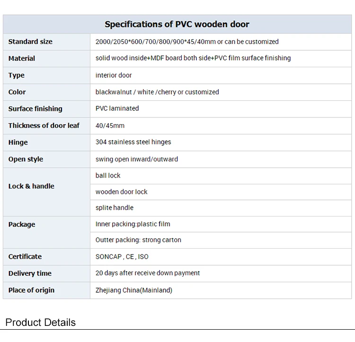The width and height of the screenshot is (355, 342).
Task: Click the 'Specifications of PVC wooden door' table header
Action: coord(177,24)
